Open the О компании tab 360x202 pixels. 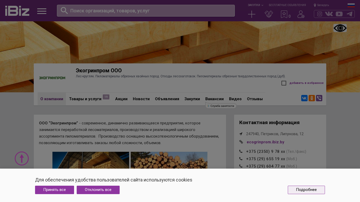52,99
